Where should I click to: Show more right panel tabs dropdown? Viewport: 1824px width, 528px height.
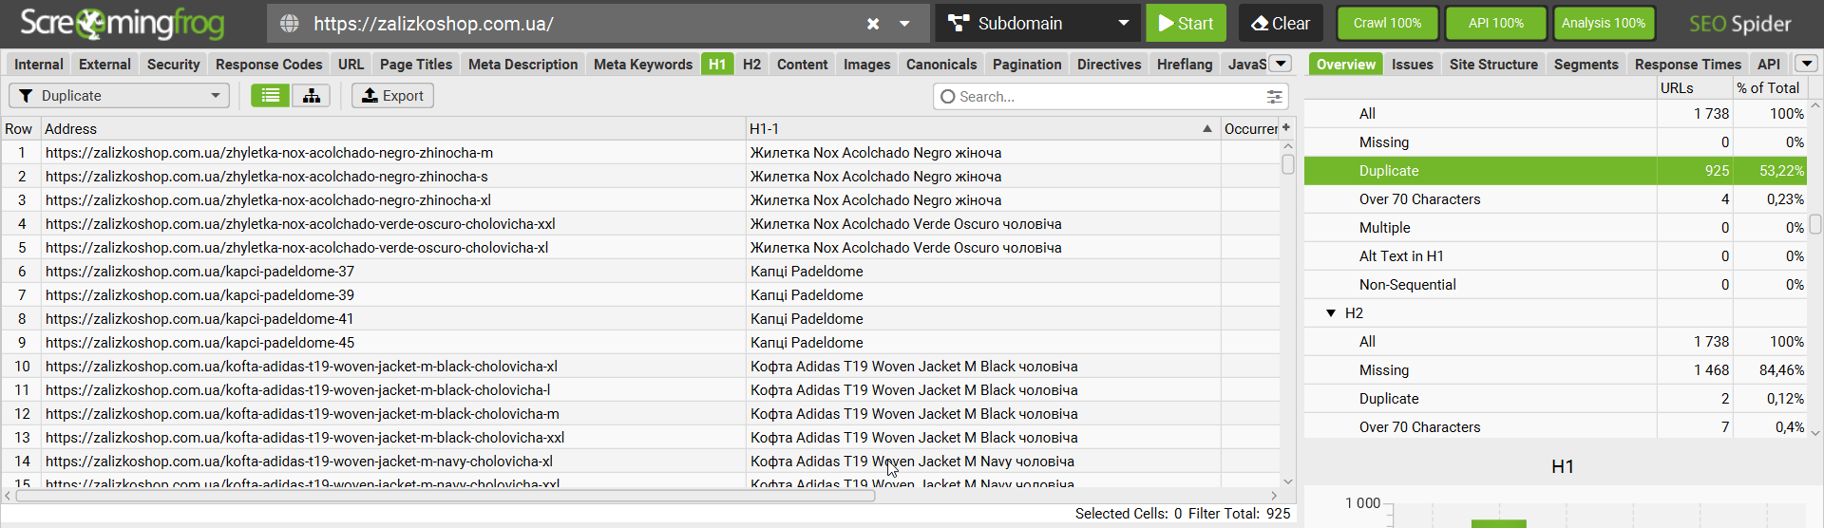(1806, 64)
